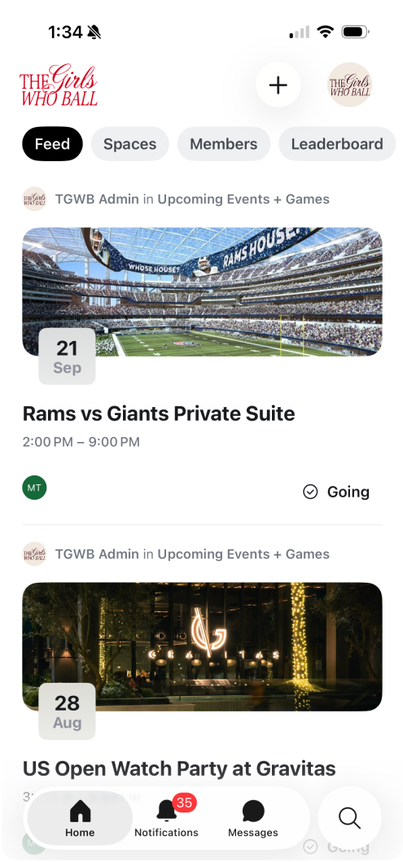Open US Open Watch Party at Gravitas
Screen dimensions: 403x862
coord(179,768)
